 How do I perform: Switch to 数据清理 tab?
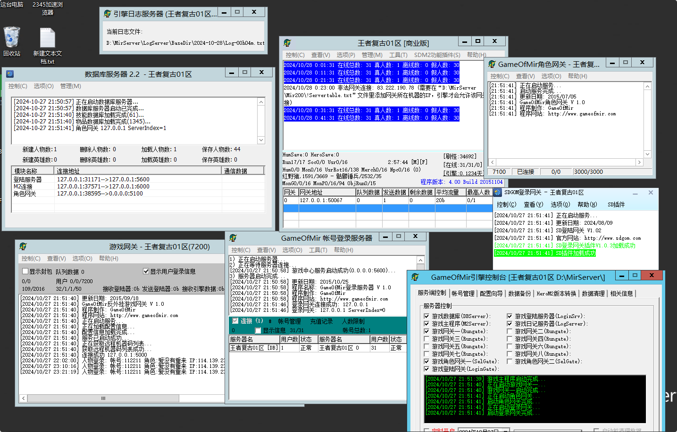593,293
